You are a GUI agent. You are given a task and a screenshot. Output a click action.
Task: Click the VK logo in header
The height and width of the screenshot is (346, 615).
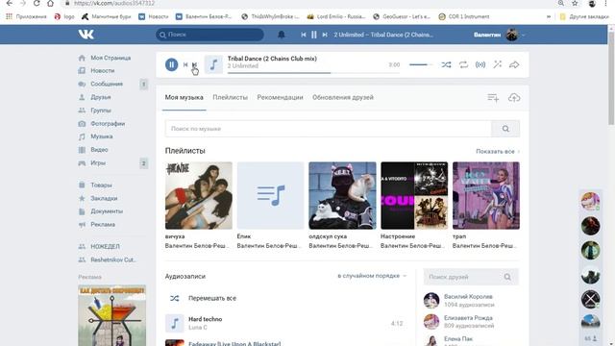click(86, 35)
